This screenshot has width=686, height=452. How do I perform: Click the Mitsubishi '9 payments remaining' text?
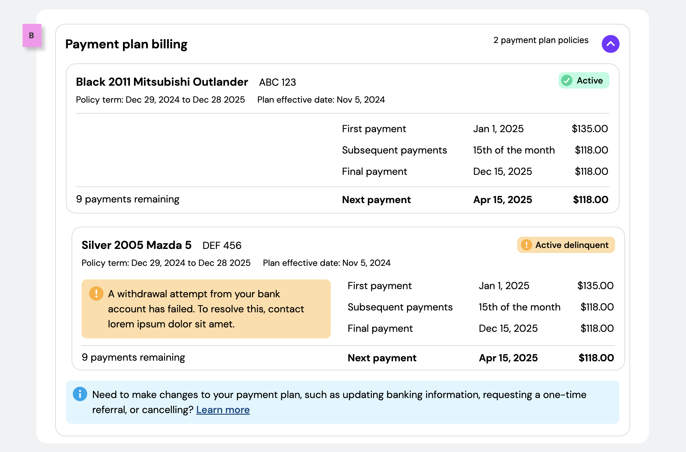[x=128, y=199]
